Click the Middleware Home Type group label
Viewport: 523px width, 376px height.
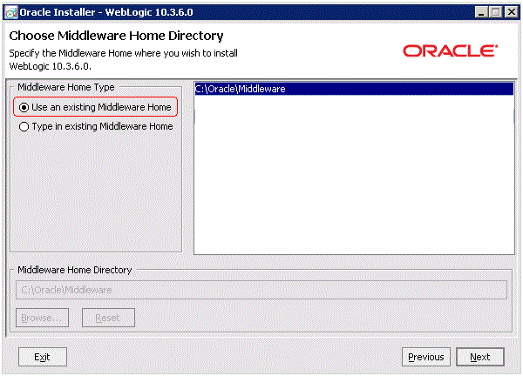[x=66, y=87]
